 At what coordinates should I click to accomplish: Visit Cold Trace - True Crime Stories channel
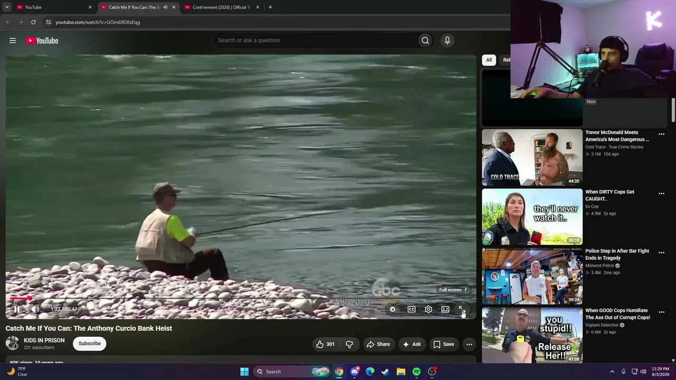[x=614, y=147]
